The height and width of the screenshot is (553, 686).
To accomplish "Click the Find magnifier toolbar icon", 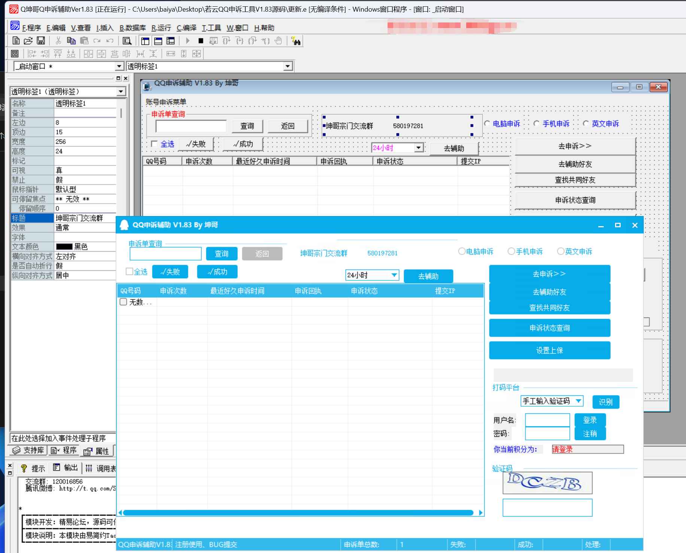I will 127,41.
